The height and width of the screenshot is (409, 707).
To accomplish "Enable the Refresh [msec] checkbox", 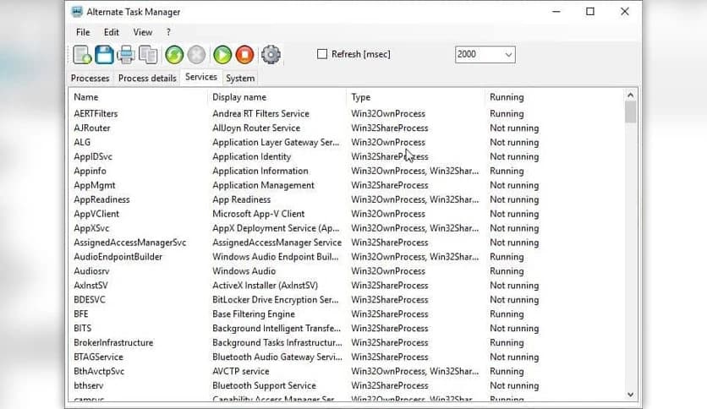I will (322, 54).
